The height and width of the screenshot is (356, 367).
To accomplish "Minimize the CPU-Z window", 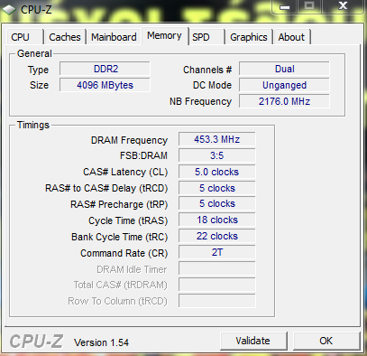I will pos(285,6).
